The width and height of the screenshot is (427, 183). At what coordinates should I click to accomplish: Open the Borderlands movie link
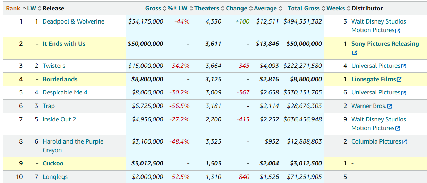(60, 79)
